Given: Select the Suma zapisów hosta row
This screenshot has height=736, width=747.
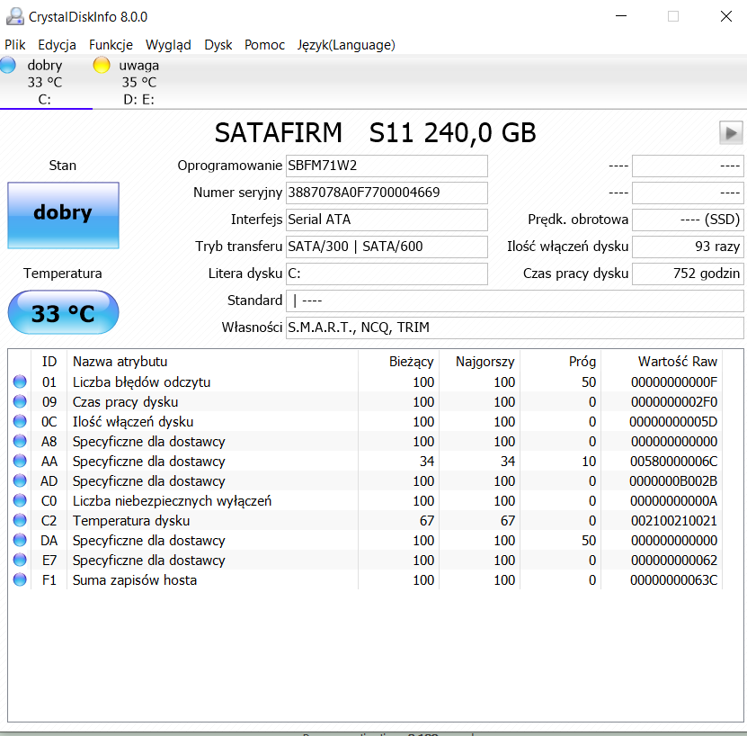Looking at the screenshot, I should [365, 580].
